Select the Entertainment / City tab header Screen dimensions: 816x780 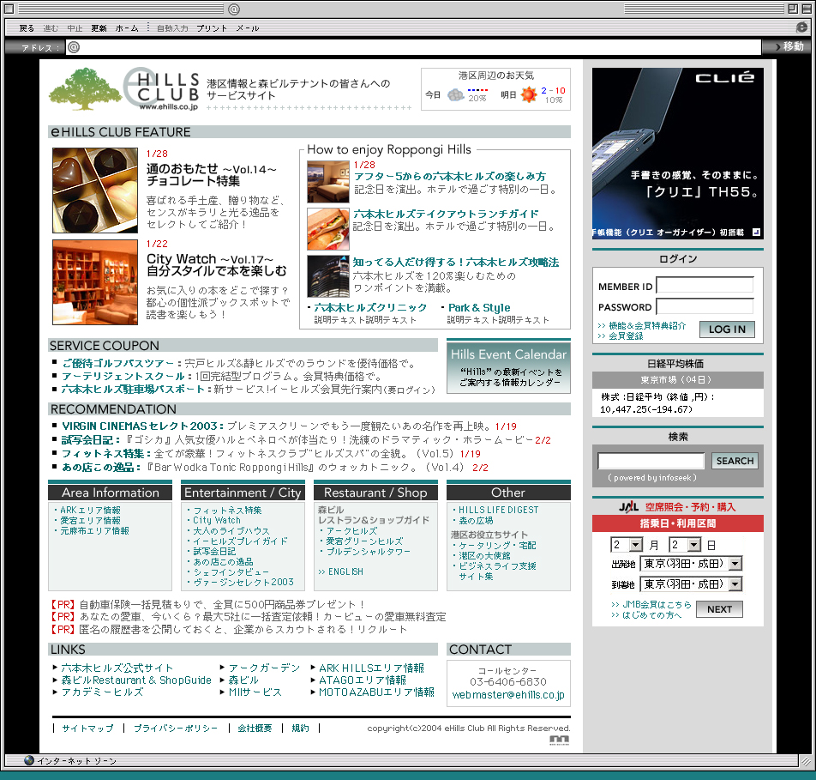point(243,493)
